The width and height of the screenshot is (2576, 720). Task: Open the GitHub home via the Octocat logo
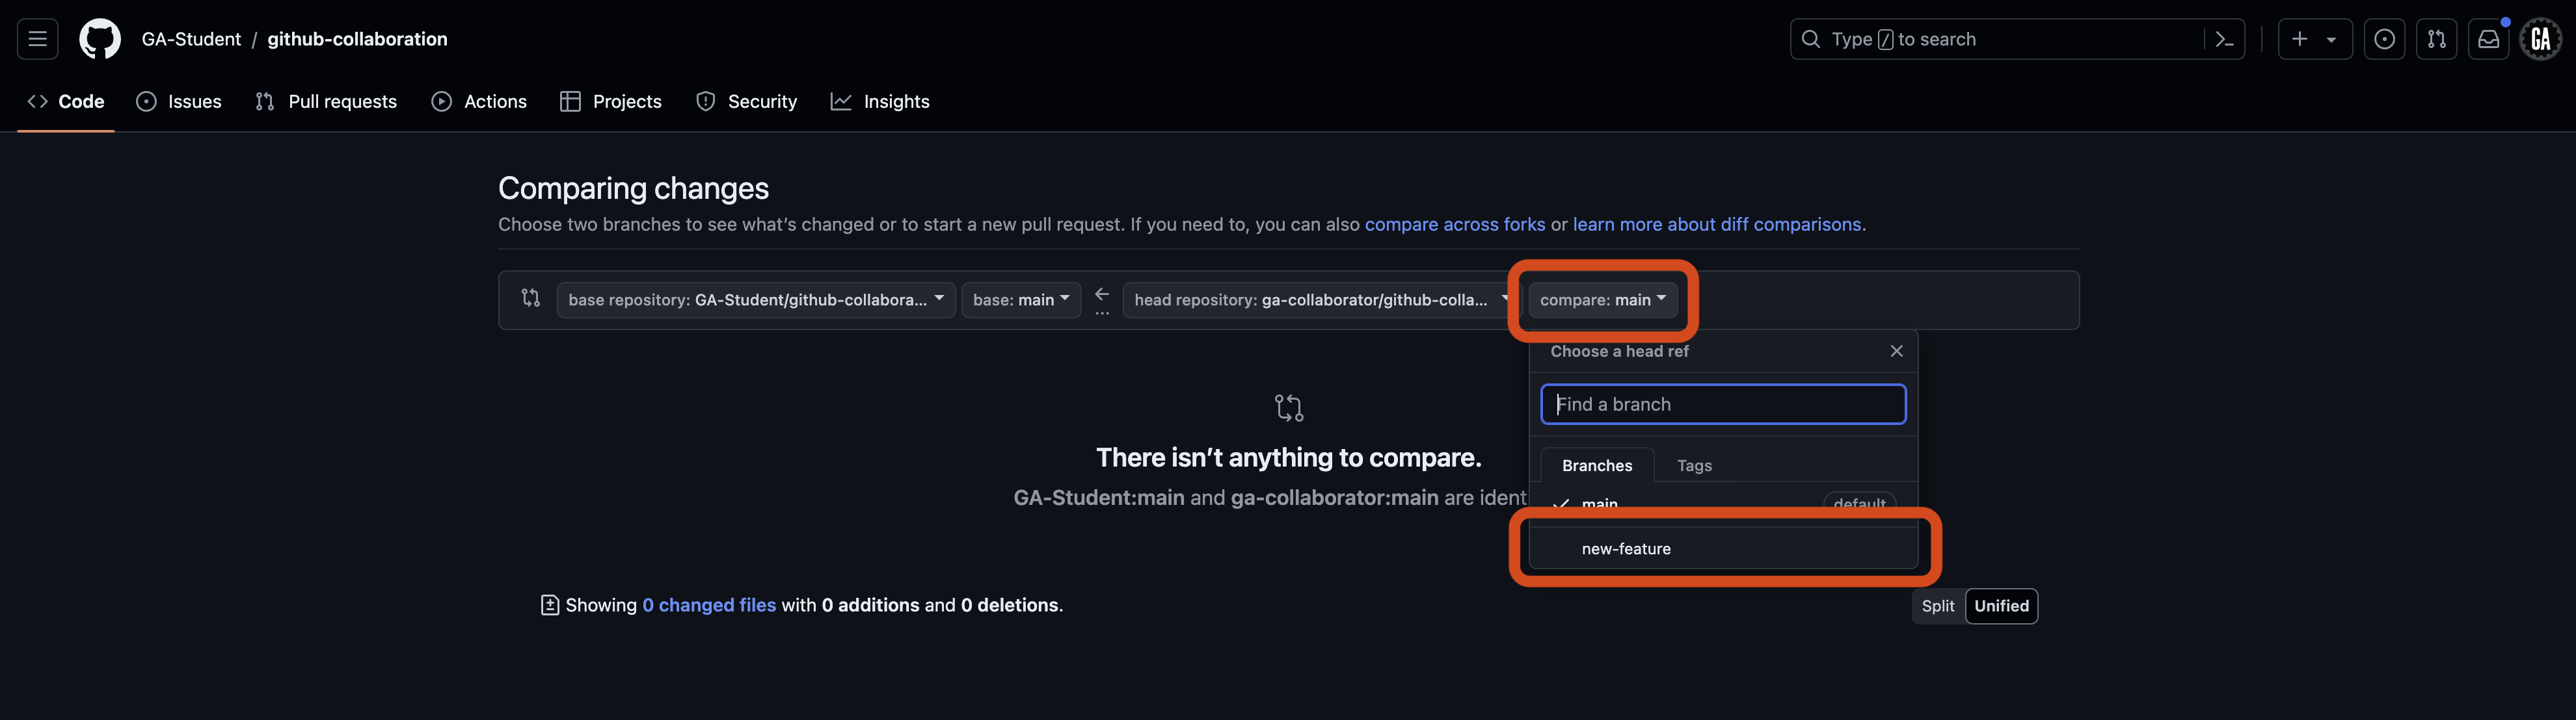point(99,39)
